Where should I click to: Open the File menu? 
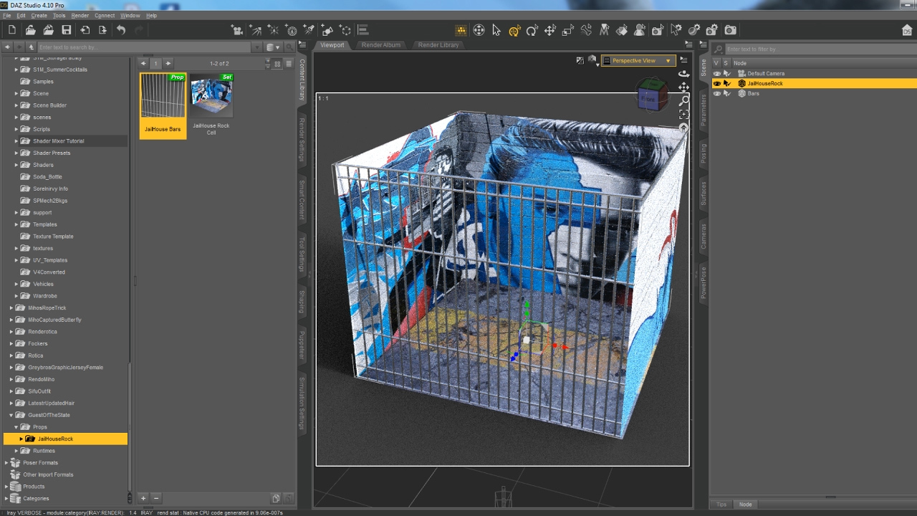click(x=7, y=15)
